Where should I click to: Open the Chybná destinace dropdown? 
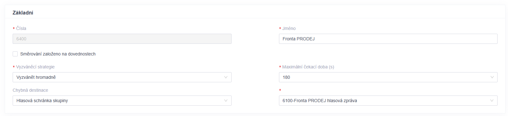pyautogui.click(x=122, y=101)
